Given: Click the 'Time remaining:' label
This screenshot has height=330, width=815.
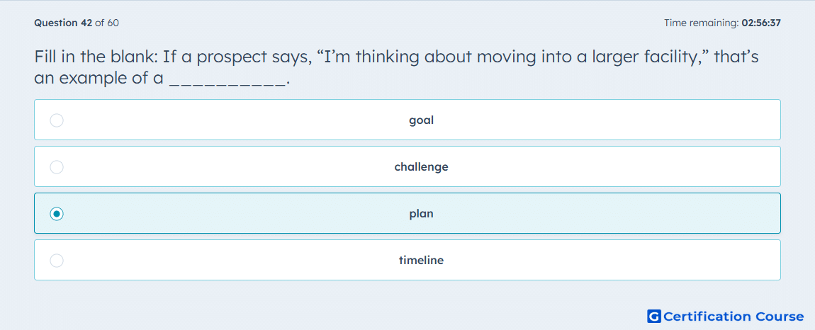Looking at the screenshot, I should pyautogui.click(x=701, y=23).
